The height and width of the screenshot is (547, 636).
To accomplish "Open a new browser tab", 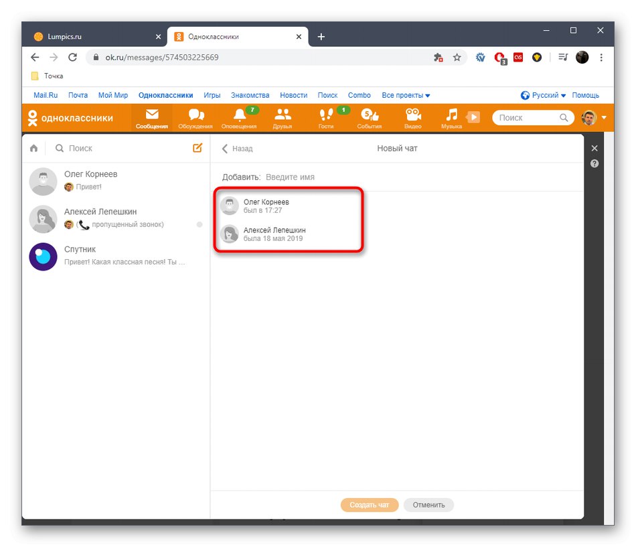I will pos(321,37).
